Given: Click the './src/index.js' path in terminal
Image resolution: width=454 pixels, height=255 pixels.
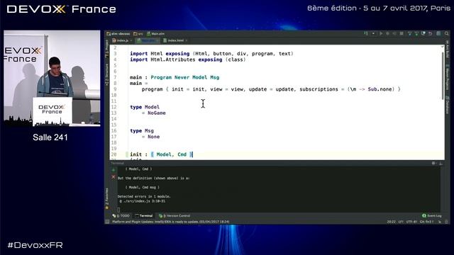Looking at the screenshot, I should point(138,201).
